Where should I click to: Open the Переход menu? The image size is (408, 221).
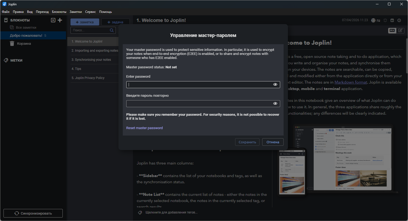(42, 12)
